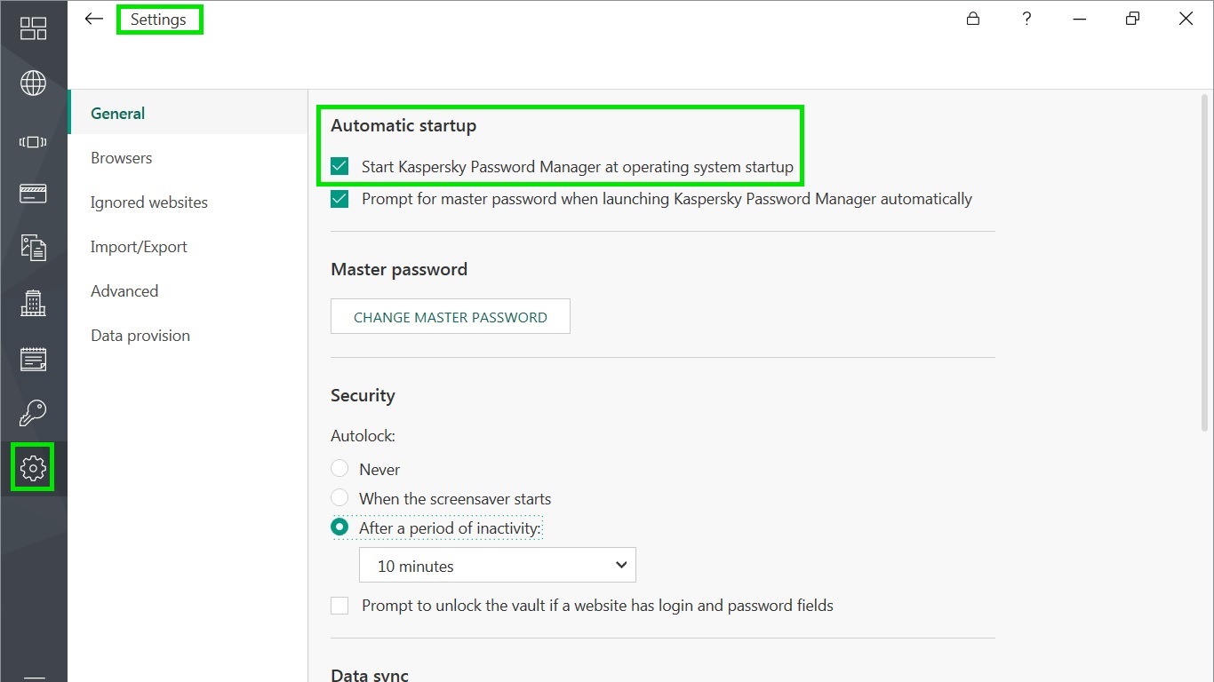The image size is (1214, 682).
Task: Open Documents icon in sidebar
Action: pos(33,248)
